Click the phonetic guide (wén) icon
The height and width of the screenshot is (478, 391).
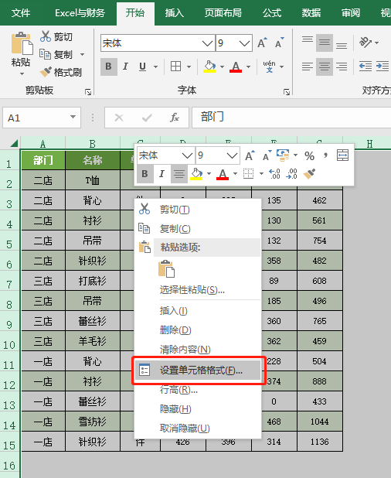point(270,67)
